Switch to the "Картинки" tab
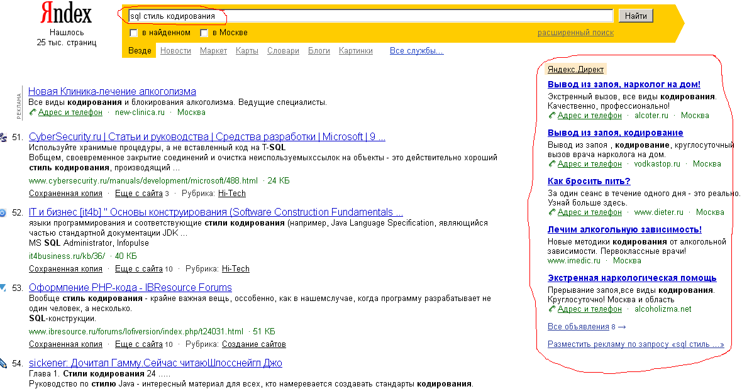The width and height of the screenshot is (742, 389). tap(356, 50)
